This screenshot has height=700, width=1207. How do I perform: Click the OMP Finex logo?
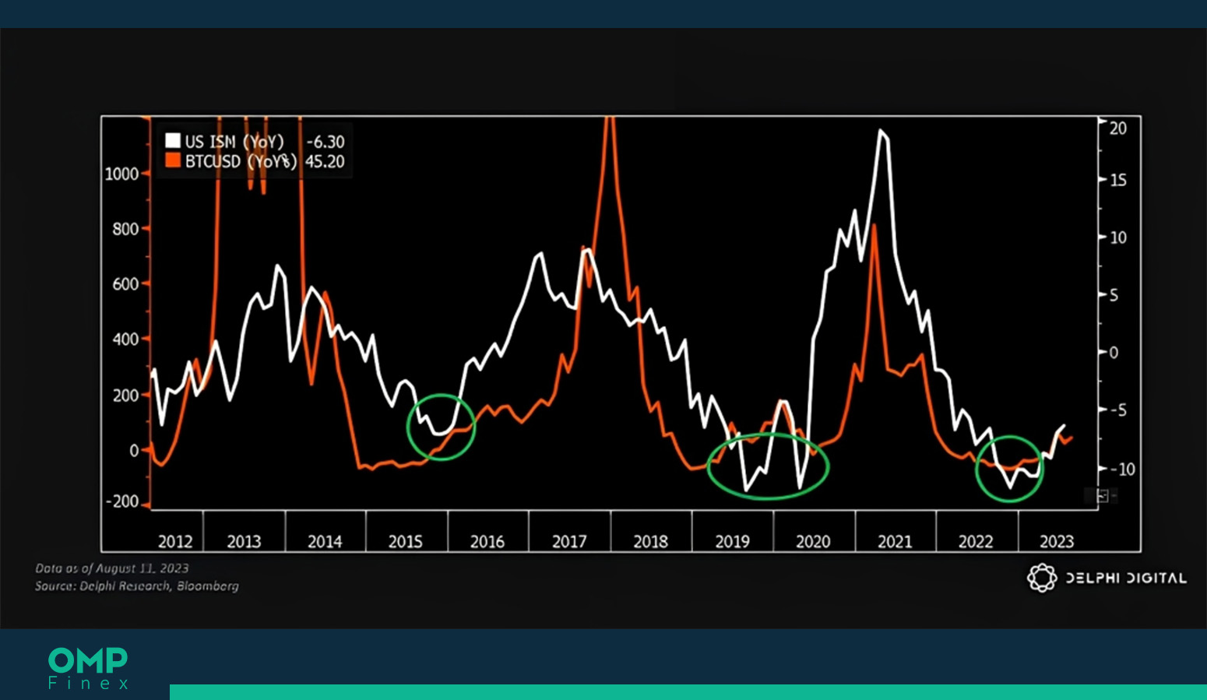click(x=88, y=668)
